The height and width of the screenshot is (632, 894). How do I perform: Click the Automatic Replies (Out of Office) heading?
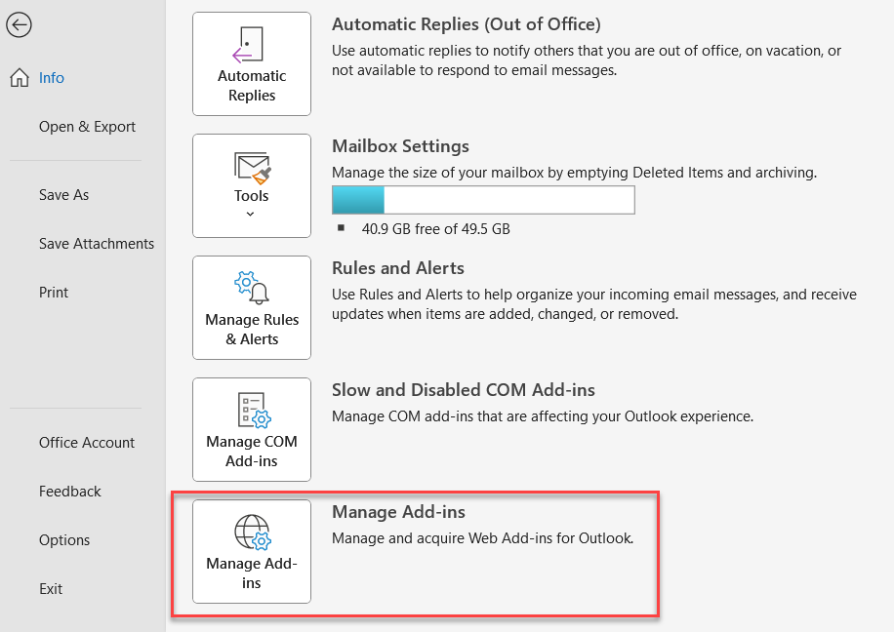coord(467,24)
